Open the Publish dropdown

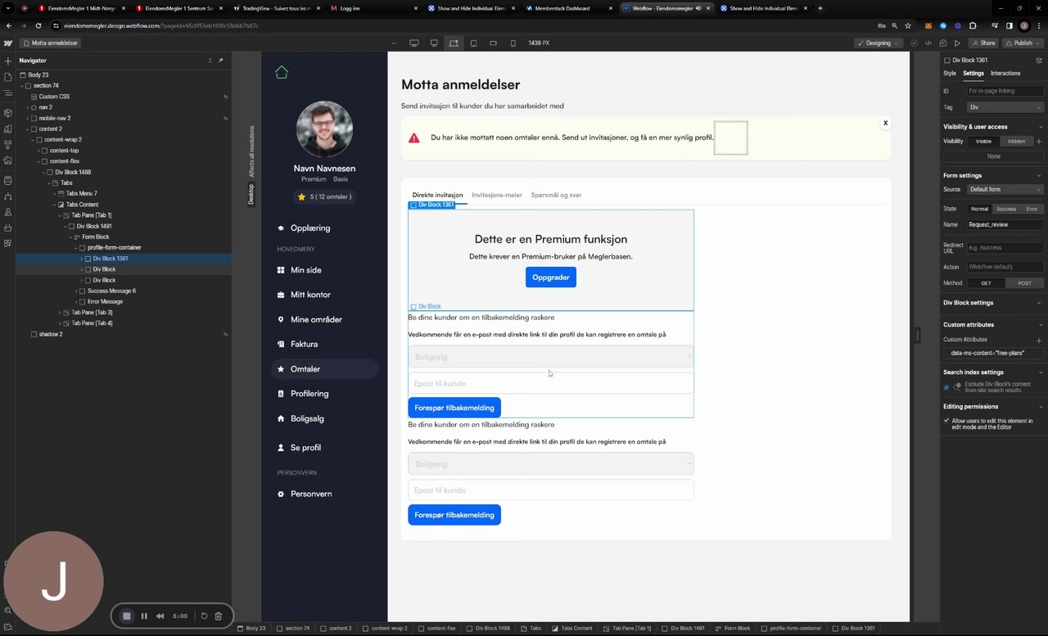point(1023,43)
